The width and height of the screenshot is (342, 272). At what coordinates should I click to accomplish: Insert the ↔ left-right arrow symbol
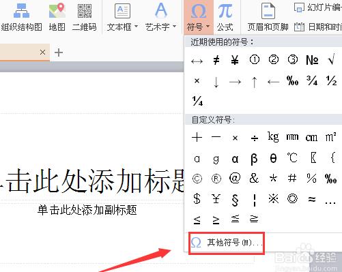pos(197,61)
